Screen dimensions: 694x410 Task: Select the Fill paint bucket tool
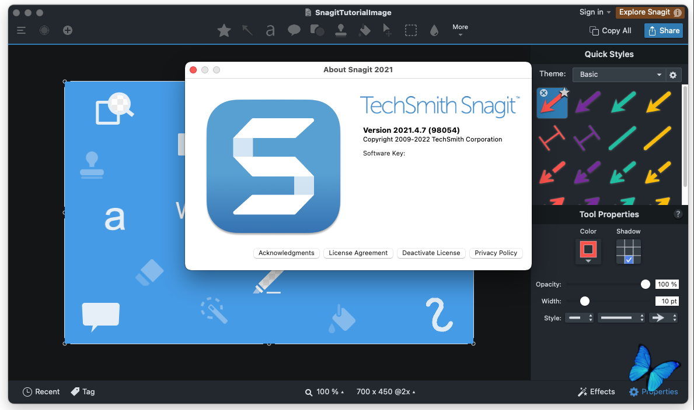pos(364,30)
